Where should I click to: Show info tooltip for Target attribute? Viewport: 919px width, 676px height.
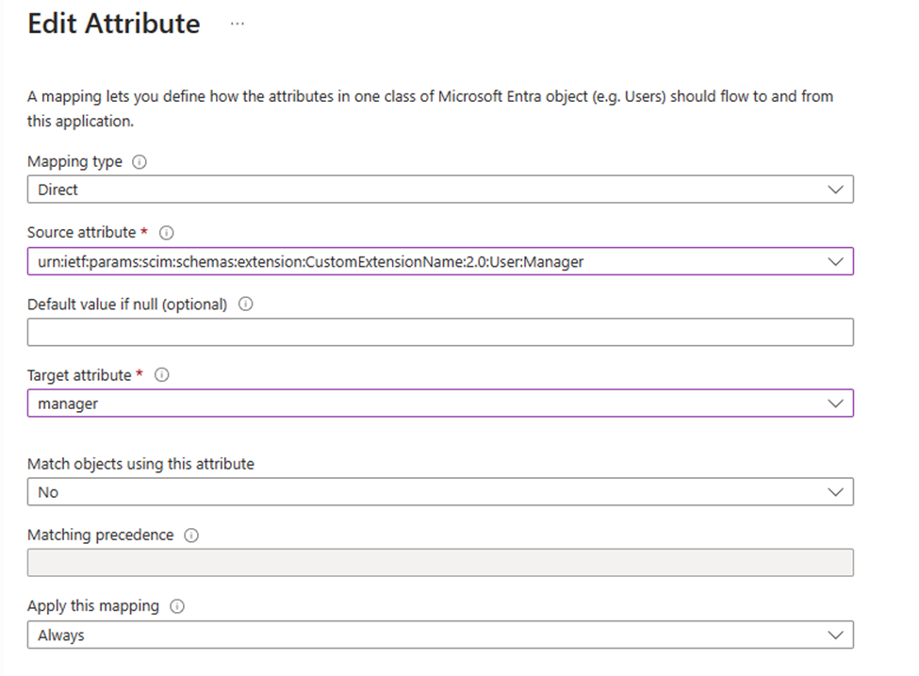(161, 375)
